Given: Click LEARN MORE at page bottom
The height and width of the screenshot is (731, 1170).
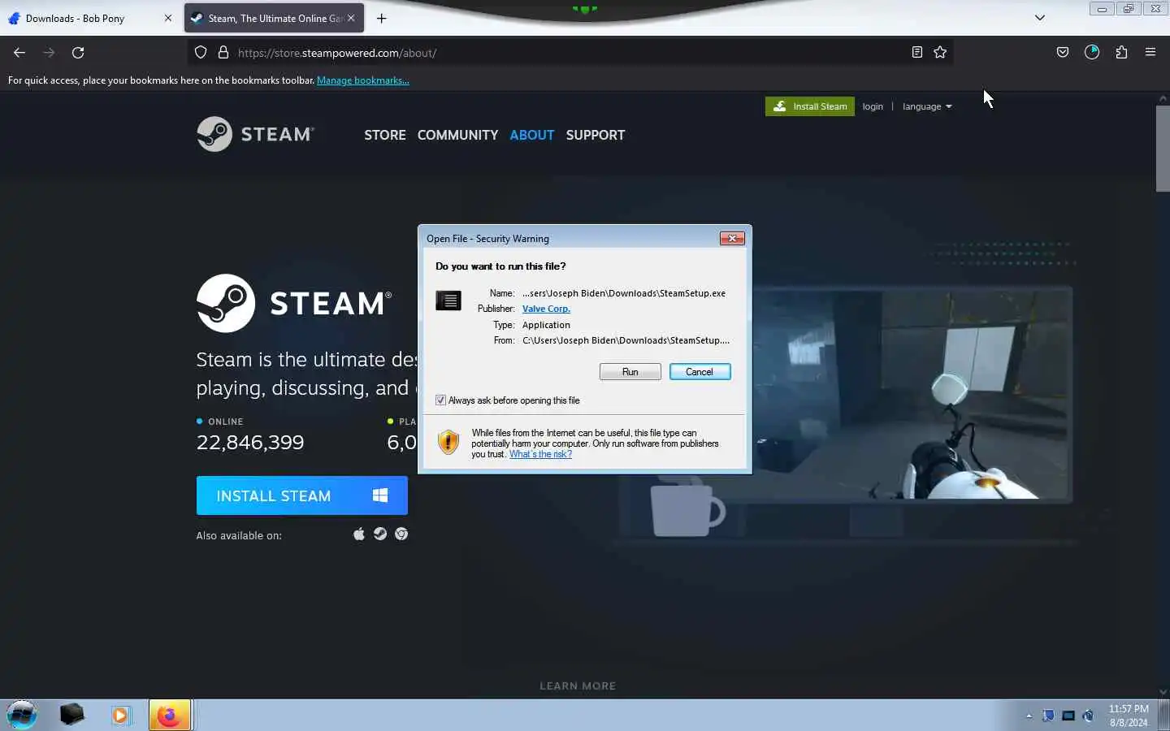Looking at the screenshot, I should [578, 686].
